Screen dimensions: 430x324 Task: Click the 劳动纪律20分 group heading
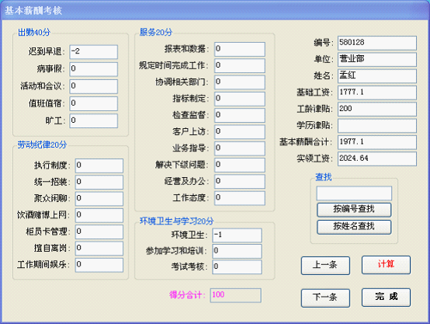point(42,145)
